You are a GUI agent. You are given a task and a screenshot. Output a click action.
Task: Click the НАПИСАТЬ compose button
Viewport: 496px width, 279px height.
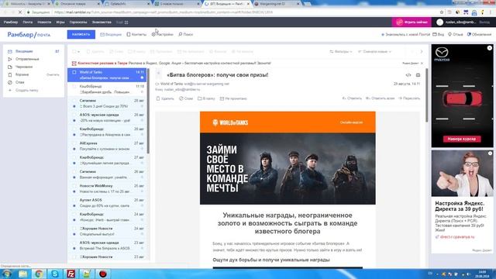pyautogui.click(x=81, y=34)
